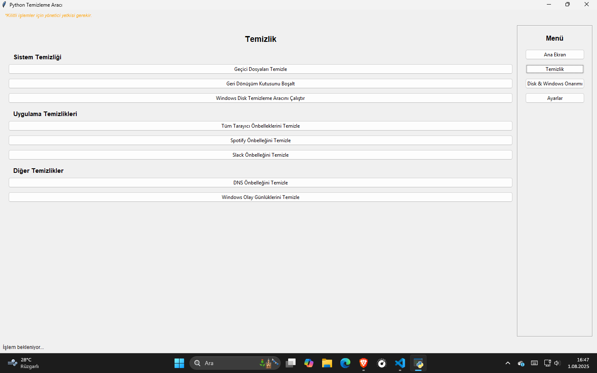Click the 'İşlem bekleniyor...' status text

(x=23, y=347)
